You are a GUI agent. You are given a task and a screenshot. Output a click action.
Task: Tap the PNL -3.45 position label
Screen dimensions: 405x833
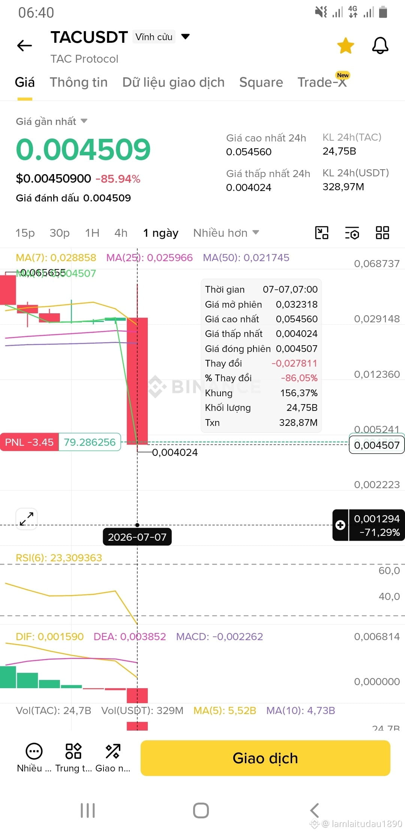click(x=29, y=442)
